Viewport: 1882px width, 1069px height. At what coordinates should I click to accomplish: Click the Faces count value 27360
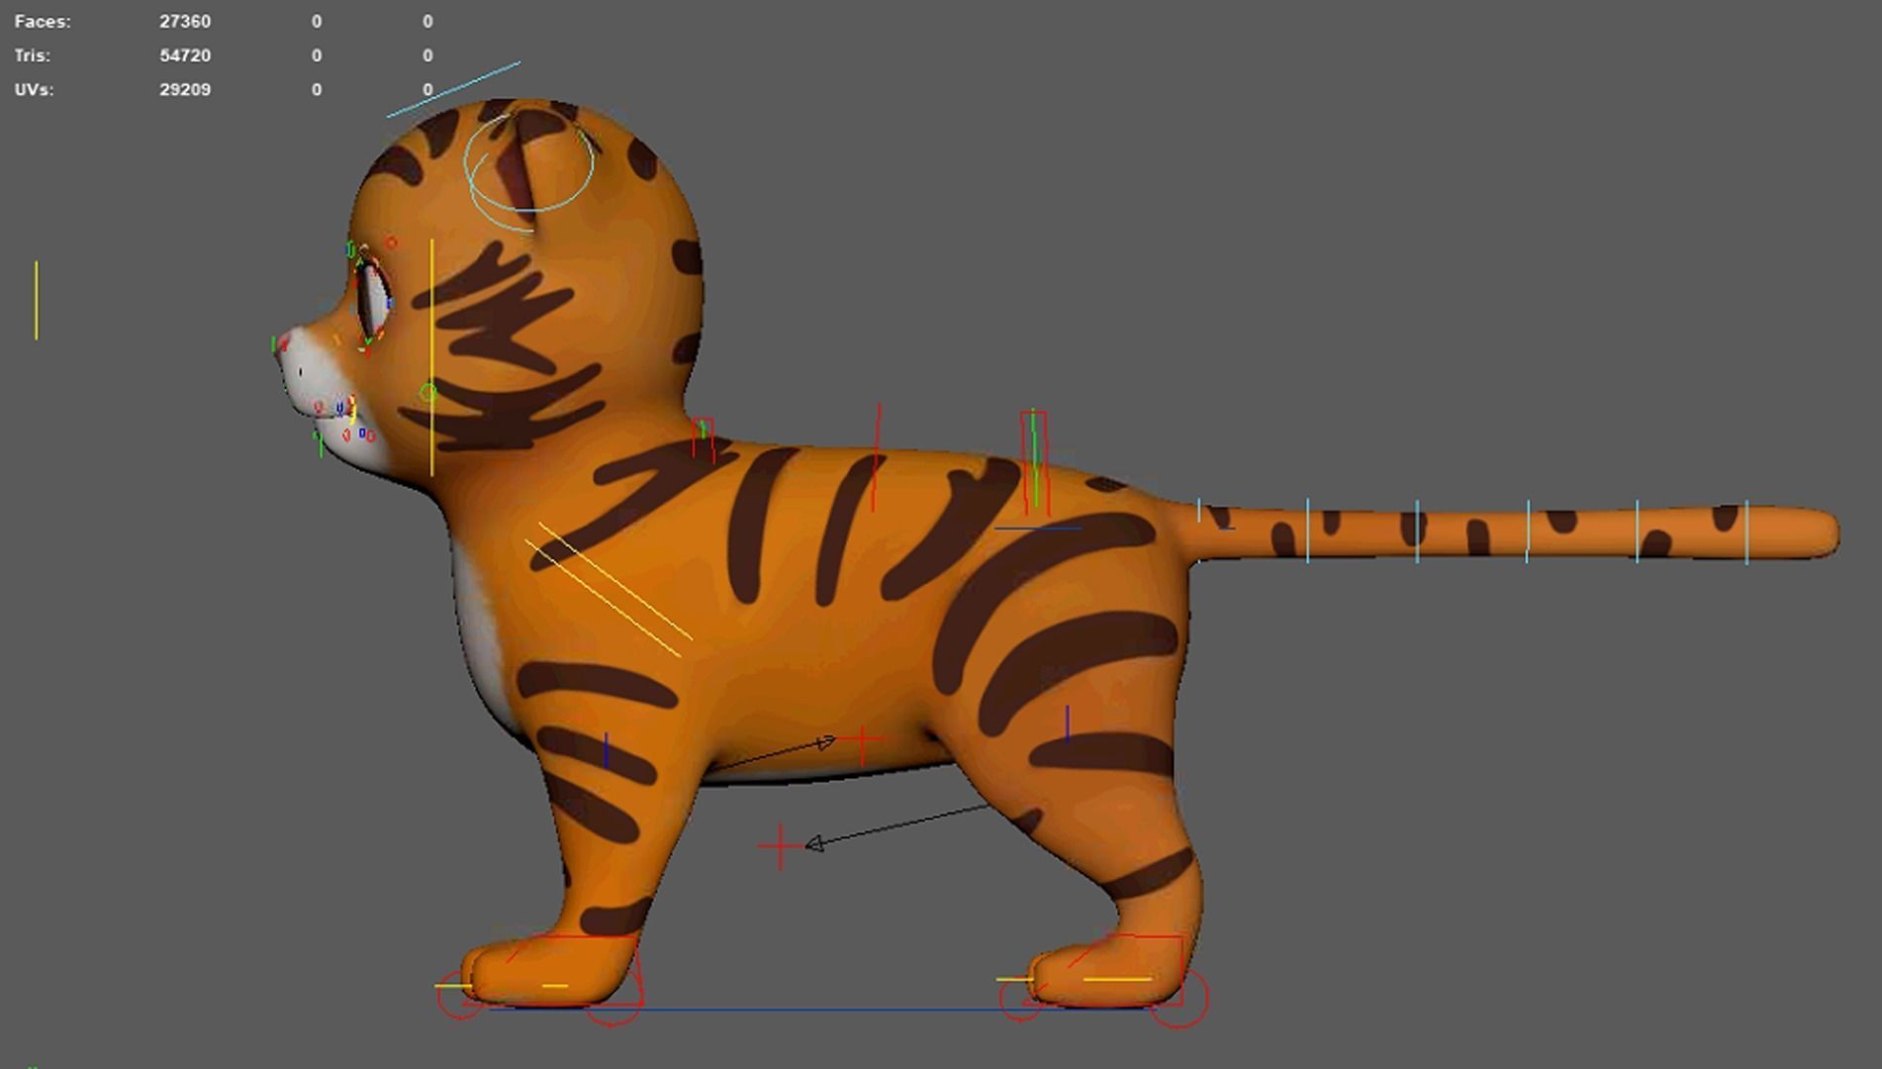(x=185, y=21)
